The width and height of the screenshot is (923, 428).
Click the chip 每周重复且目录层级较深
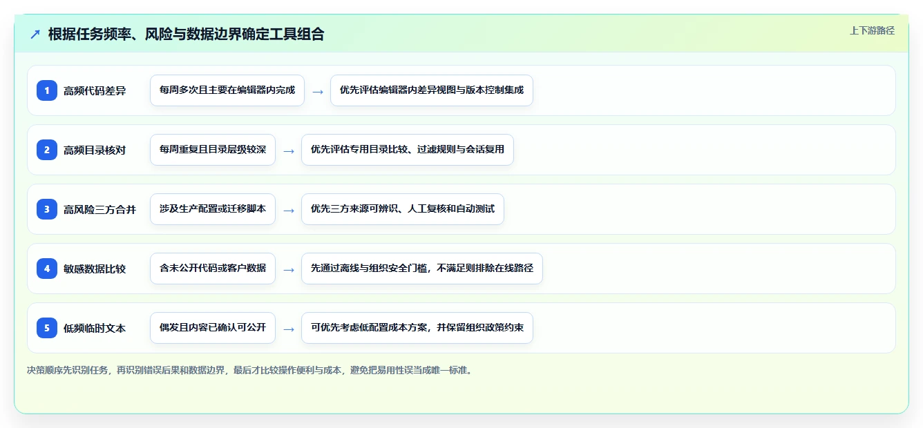pos(213,150)
